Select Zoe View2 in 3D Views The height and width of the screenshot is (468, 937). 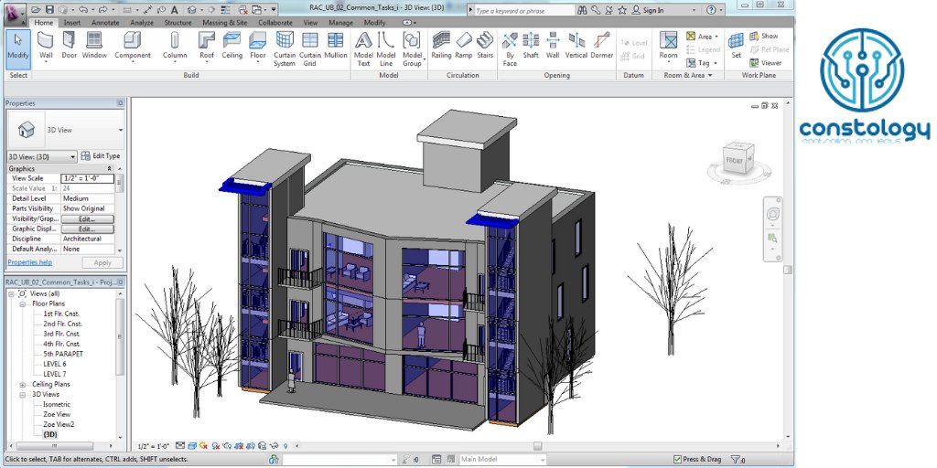[59, 424]
